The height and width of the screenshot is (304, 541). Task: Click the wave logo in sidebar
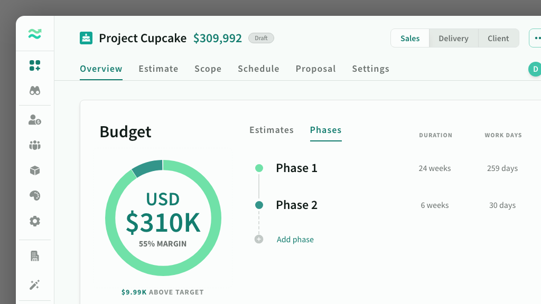[35, 34]
